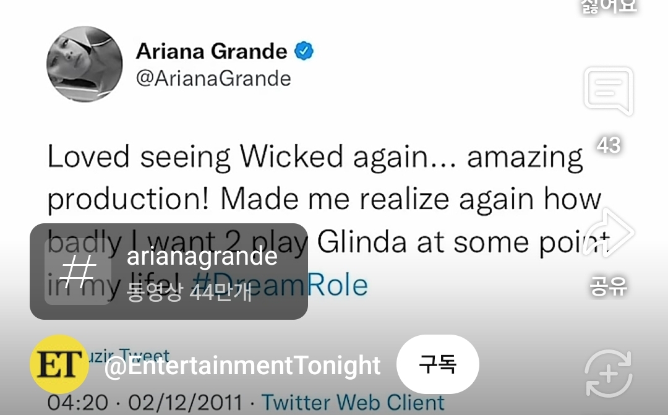
Task: Open the remix icon with plus sign
Action: click(x=609, y=374)
